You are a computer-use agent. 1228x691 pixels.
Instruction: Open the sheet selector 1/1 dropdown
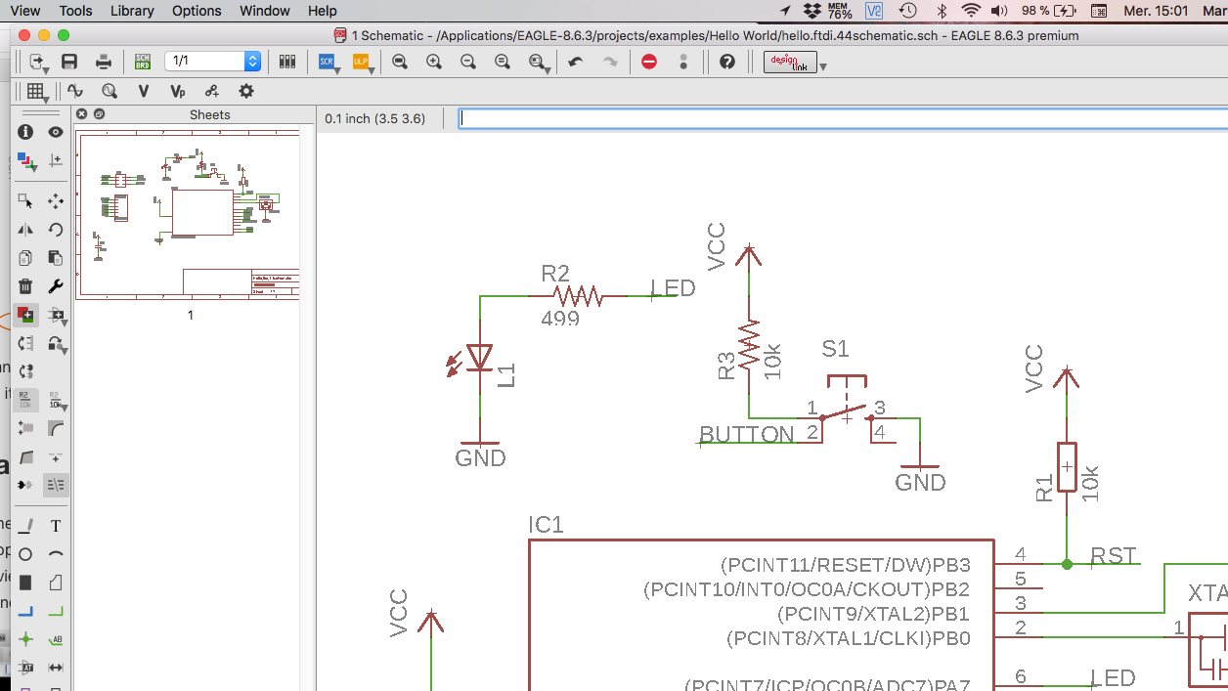coord(212,61)
